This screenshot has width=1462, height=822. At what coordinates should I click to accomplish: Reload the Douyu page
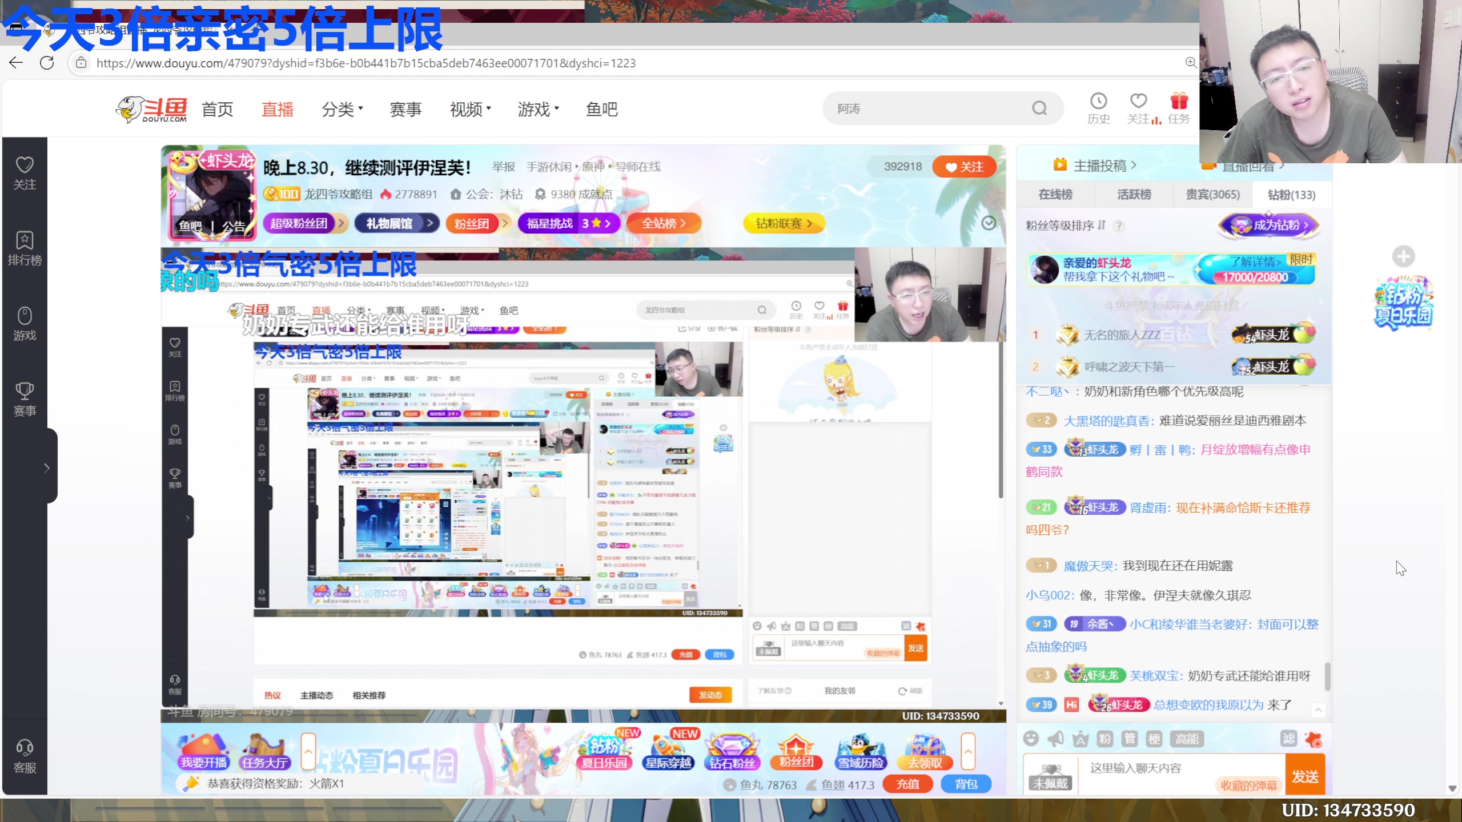(47, 63)
